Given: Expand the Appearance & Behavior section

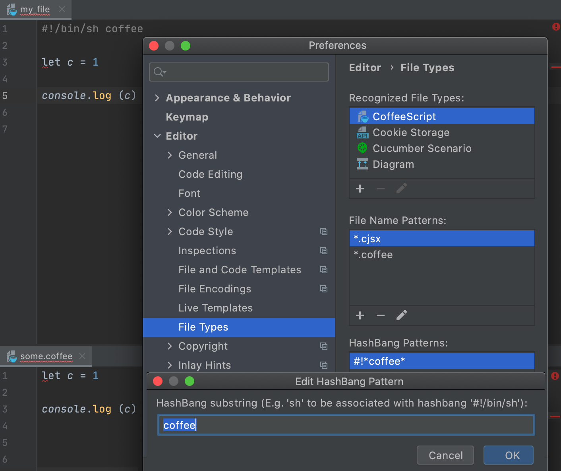Looking at the screenshot, I should (157, 98).
